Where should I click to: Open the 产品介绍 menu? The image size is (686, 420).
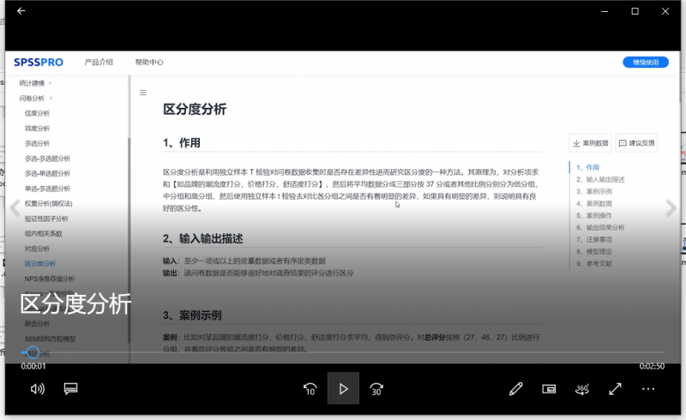pos(99,62)
